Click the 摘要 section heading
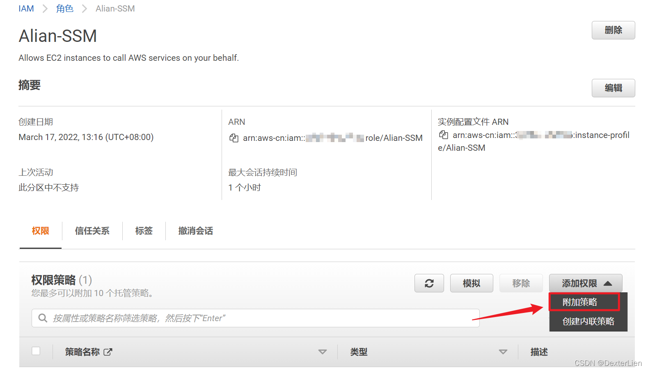648x370 pixels. coord(30,85)
